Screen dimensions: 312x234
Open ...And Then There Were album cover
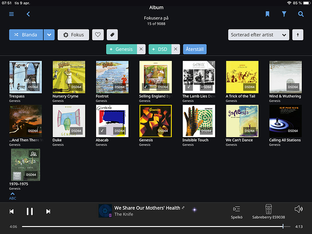pyautogui.click(x=25, y=121)
